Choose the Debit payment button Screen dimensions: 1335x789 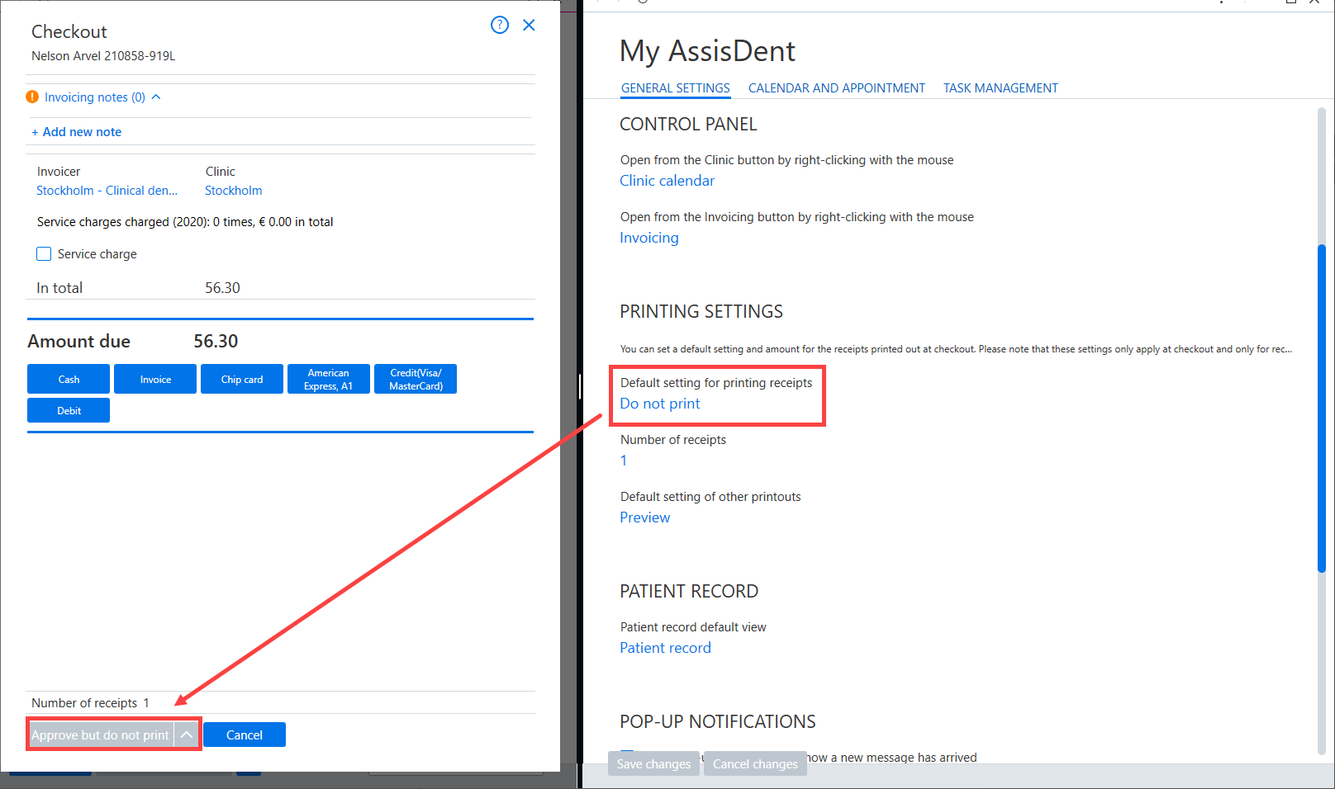[x=69, y=410]
